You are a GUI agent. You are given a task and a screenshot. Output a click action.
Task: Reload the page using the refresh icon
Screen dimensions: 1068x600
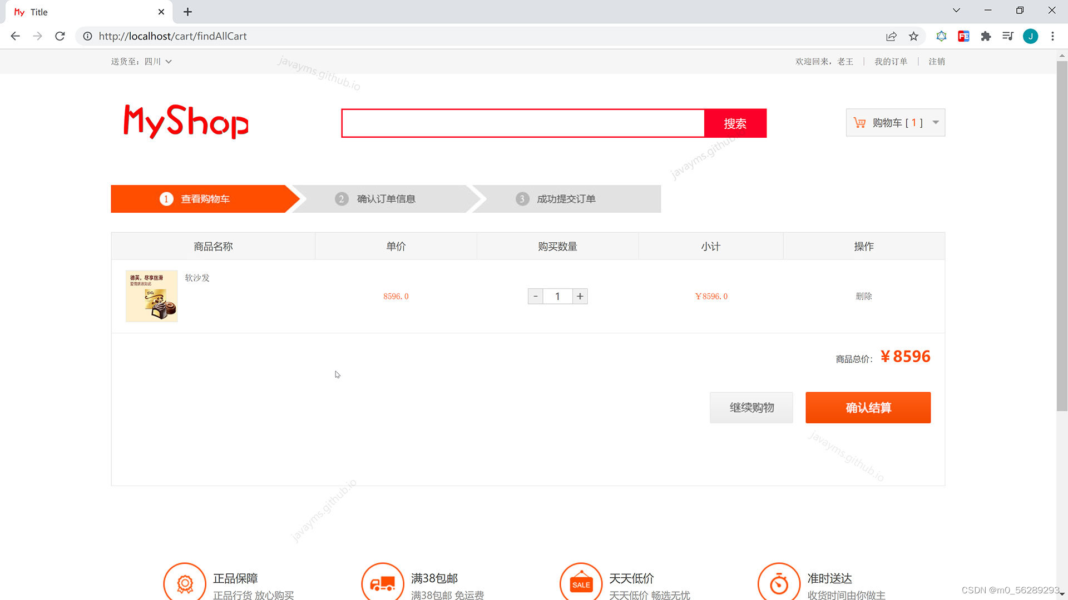coord(60,36)
